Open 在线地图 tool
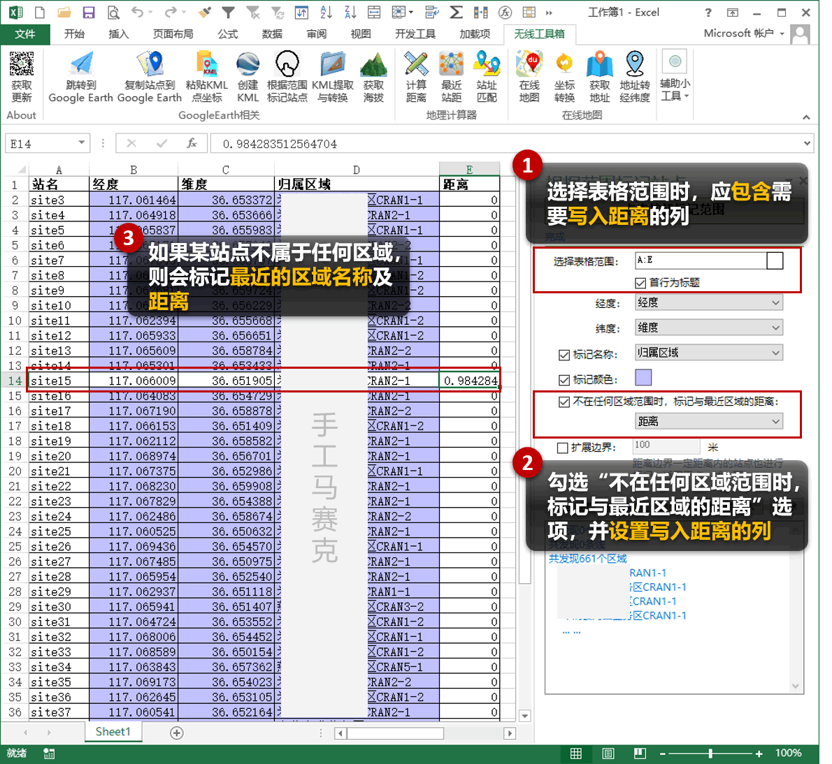This screenshot has height=764, width=832. tap(529, 64)
